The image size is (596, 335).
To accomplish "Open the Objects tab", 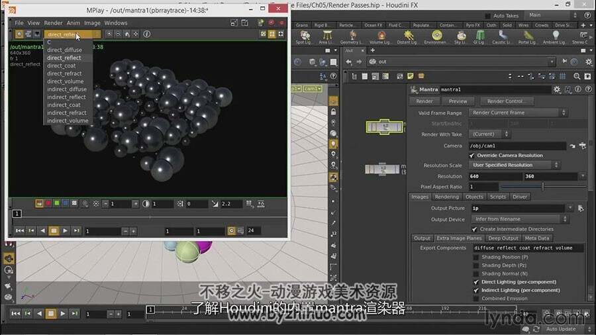I will [474, 197].
